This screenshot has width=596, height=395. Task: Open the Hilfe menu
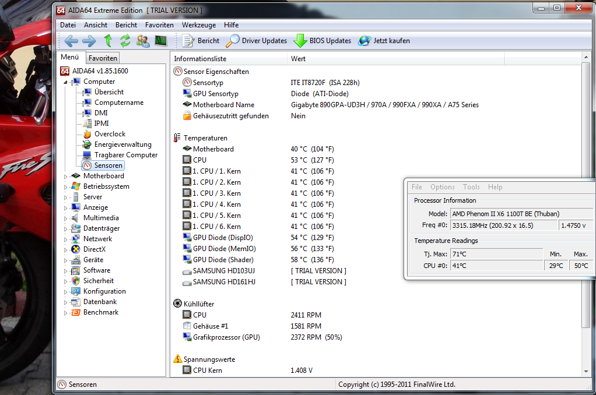(231, 25)
